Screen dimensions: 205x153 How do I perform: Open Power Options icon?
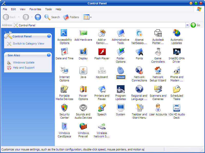(x=83, y=89)
